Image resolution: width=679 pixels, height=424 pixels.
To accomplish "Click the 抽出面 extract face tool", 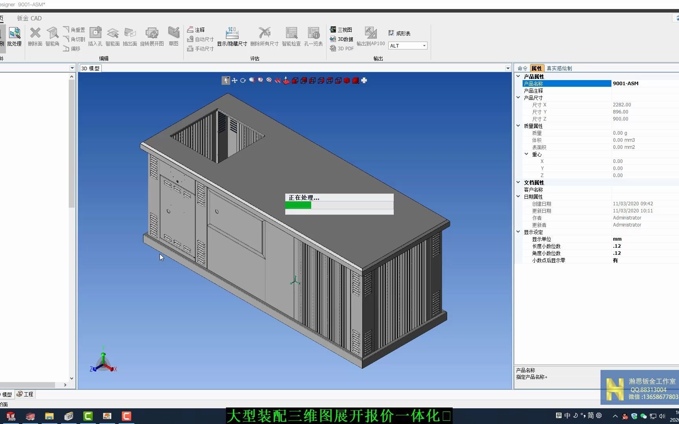I will 130,37.
